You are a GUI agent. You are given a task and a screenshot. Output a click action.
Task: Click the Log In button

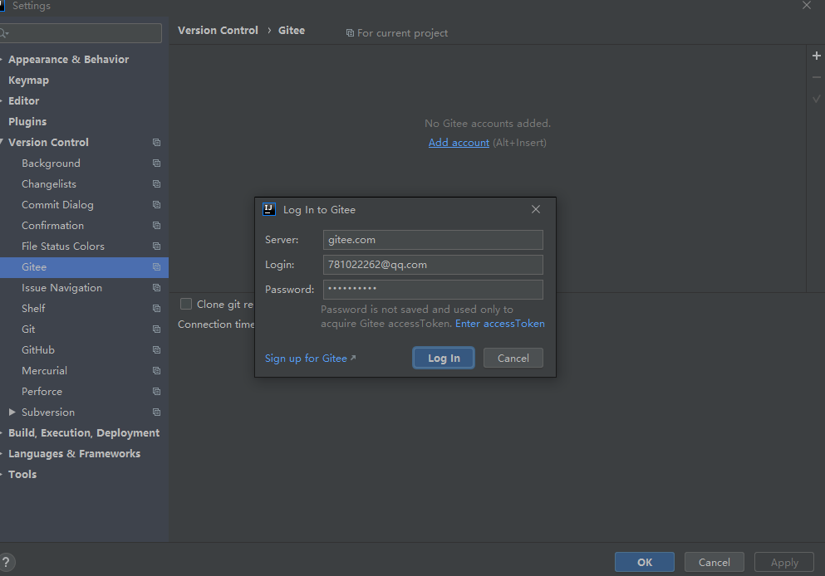444,358
